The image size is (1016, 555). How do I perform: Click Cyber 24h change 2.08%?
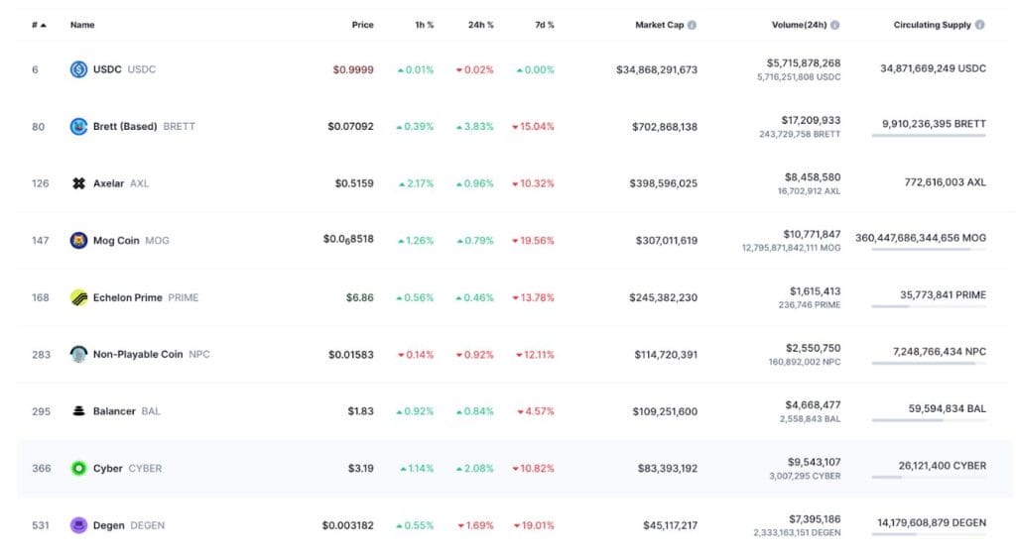pyautogui.click(x=475, y=469)
